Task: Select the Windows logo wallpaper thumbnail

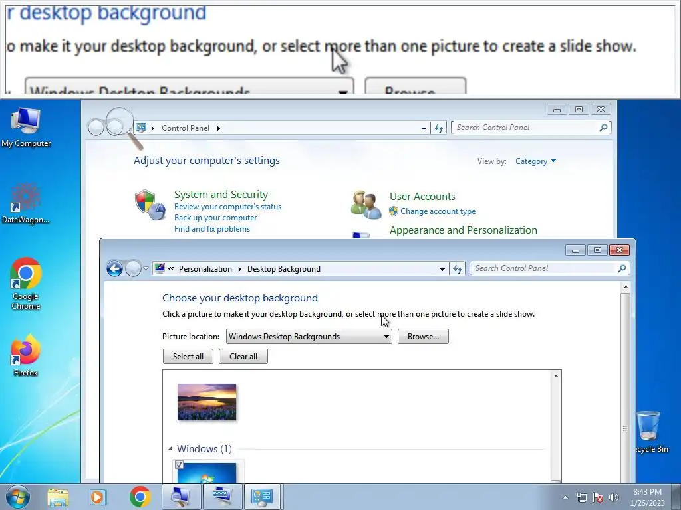Action: 207,473
